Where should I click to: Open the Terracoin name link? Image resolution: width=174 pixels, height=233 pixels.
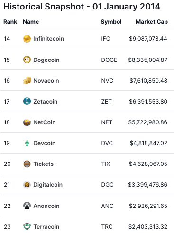[x=46, y=227]
